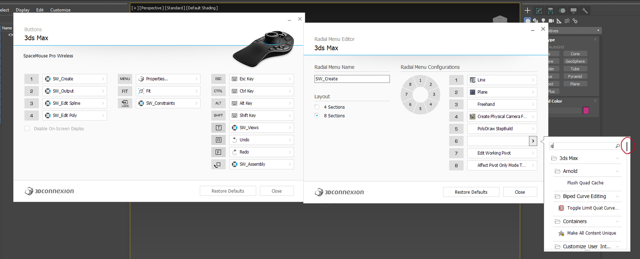Click Close in Buttons window

tap(277, 191)
